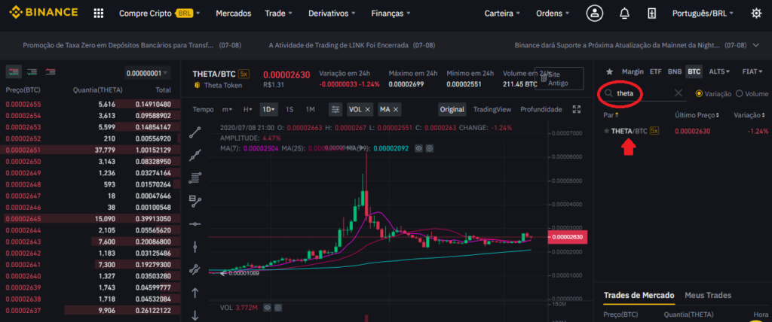Toggle MA lines visibility eye
772x322 pixels.
tap(418, 147)
